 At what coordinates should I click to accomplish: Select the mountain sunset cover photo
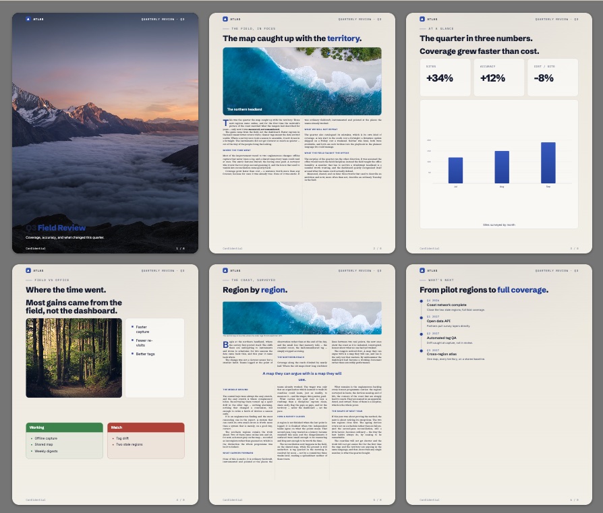tap(105, 133)
